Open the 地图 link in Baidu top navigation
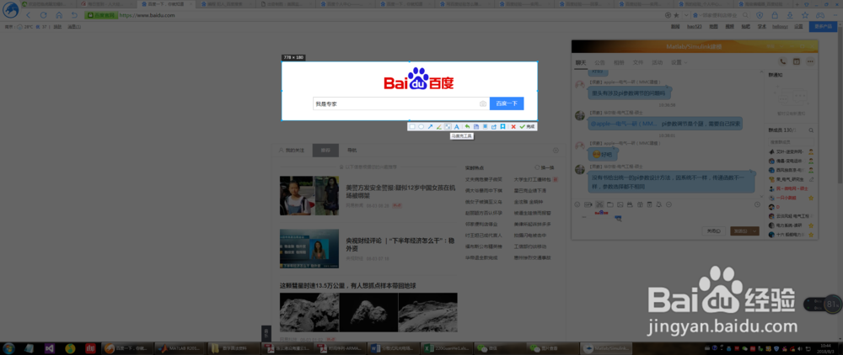 tap(713, 26)
